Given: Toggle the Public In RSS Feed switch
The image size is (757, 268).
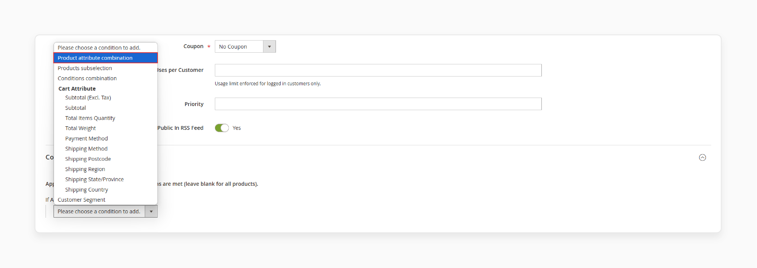Looking at the screenshot, I should click(x=221, y=128).
